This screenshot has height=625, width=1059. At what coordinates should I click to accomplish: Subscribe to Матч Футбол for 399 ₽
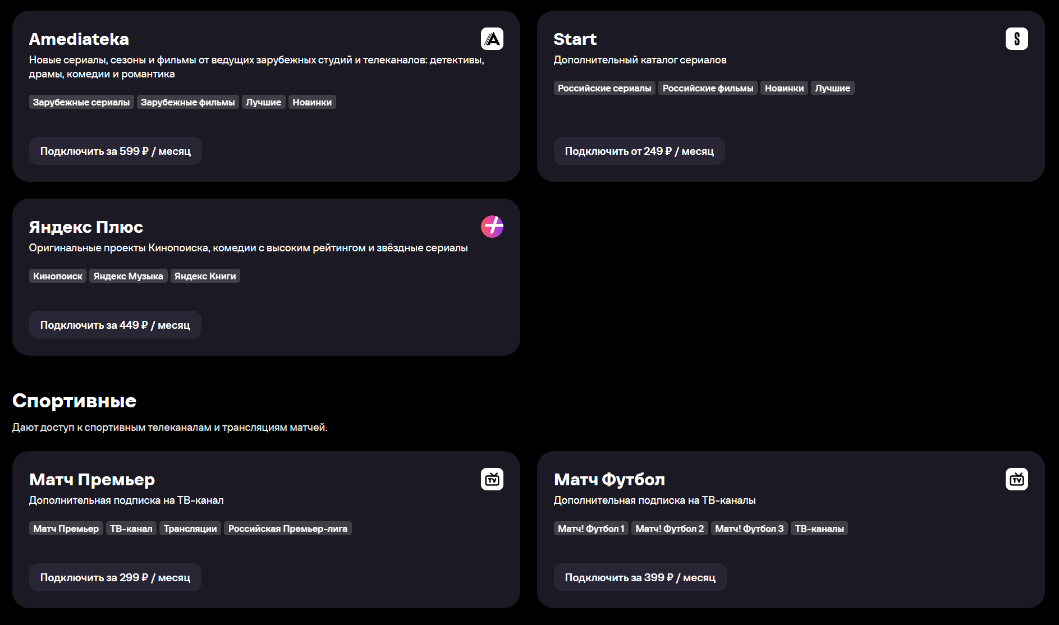[x=640, y=577]
